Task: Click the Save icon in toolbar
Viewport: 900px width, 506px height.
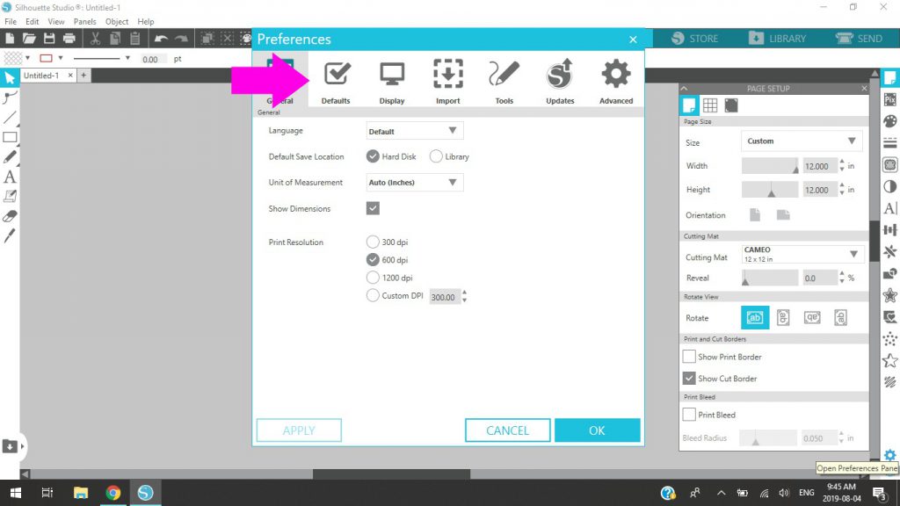Action: tap(49, 39)
